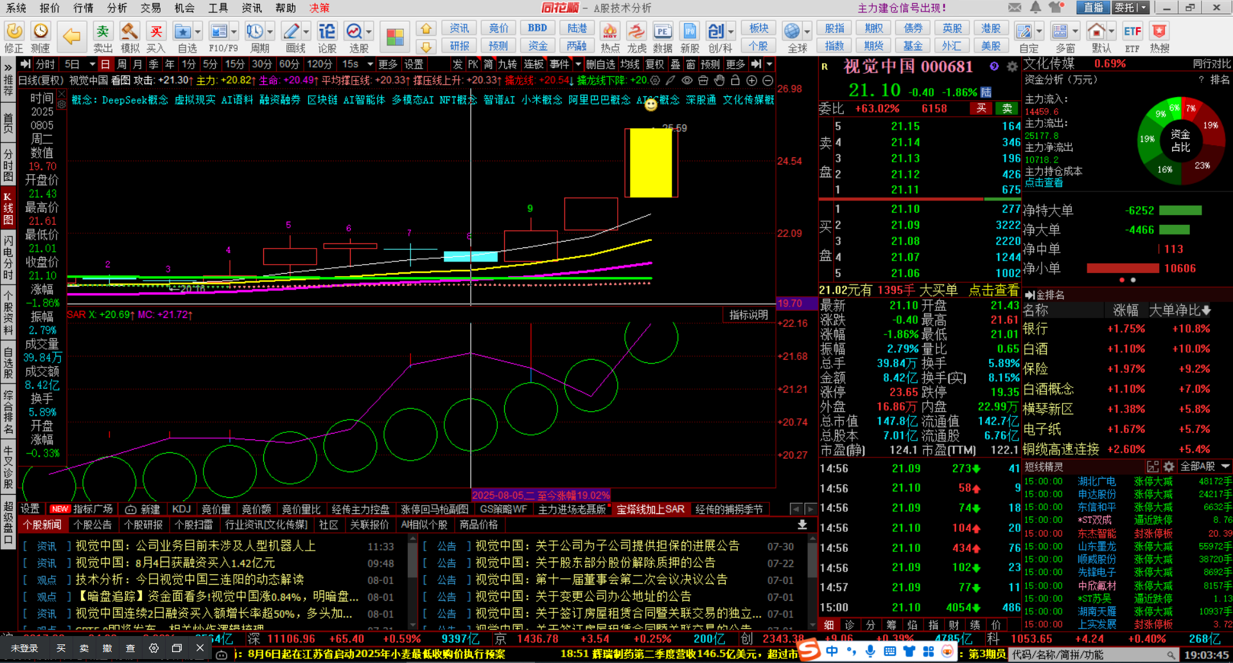
Task: Open the 全球 global markets globe icon
Action: (x=792, y=31)
